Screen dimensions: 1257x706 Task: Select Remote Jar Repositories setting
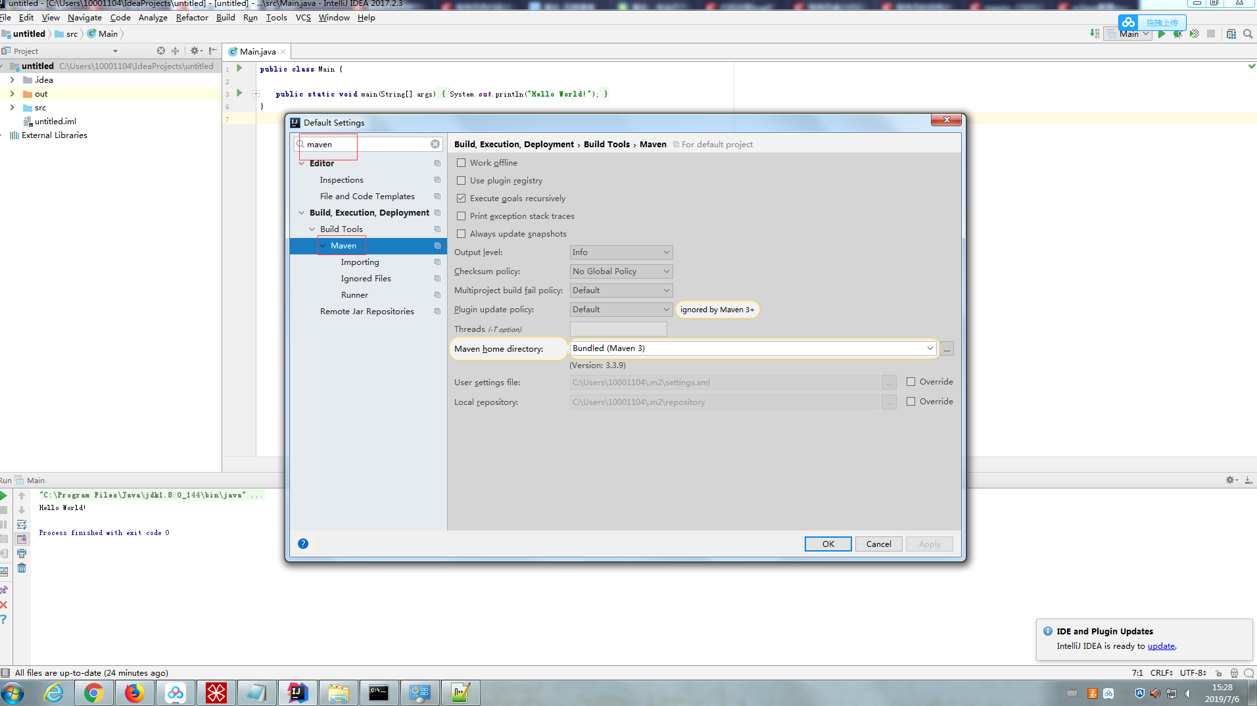tap(368, 312)
